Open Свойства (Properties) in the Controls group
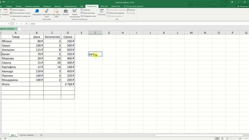Screen dimensions: 249x140 click(x=86, y=10)
